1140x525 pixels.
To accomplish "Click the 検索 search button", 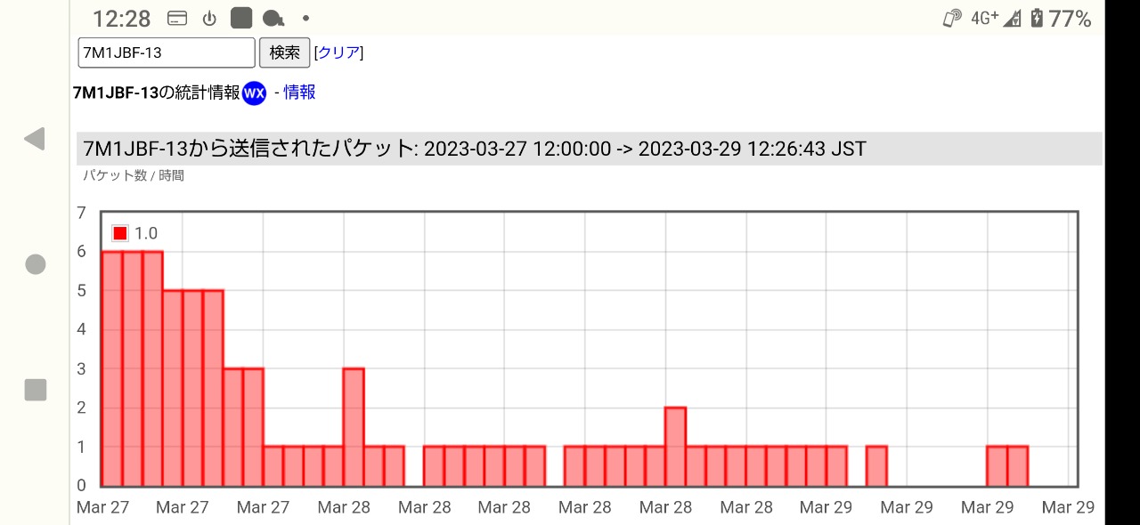I will [x=285, y=52].
